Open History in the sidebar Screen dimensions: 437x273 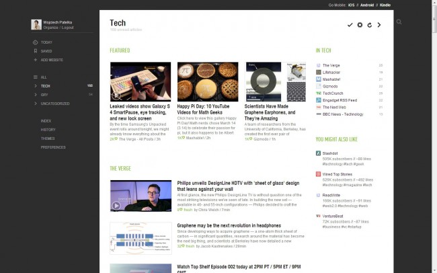tap(48, 130)
